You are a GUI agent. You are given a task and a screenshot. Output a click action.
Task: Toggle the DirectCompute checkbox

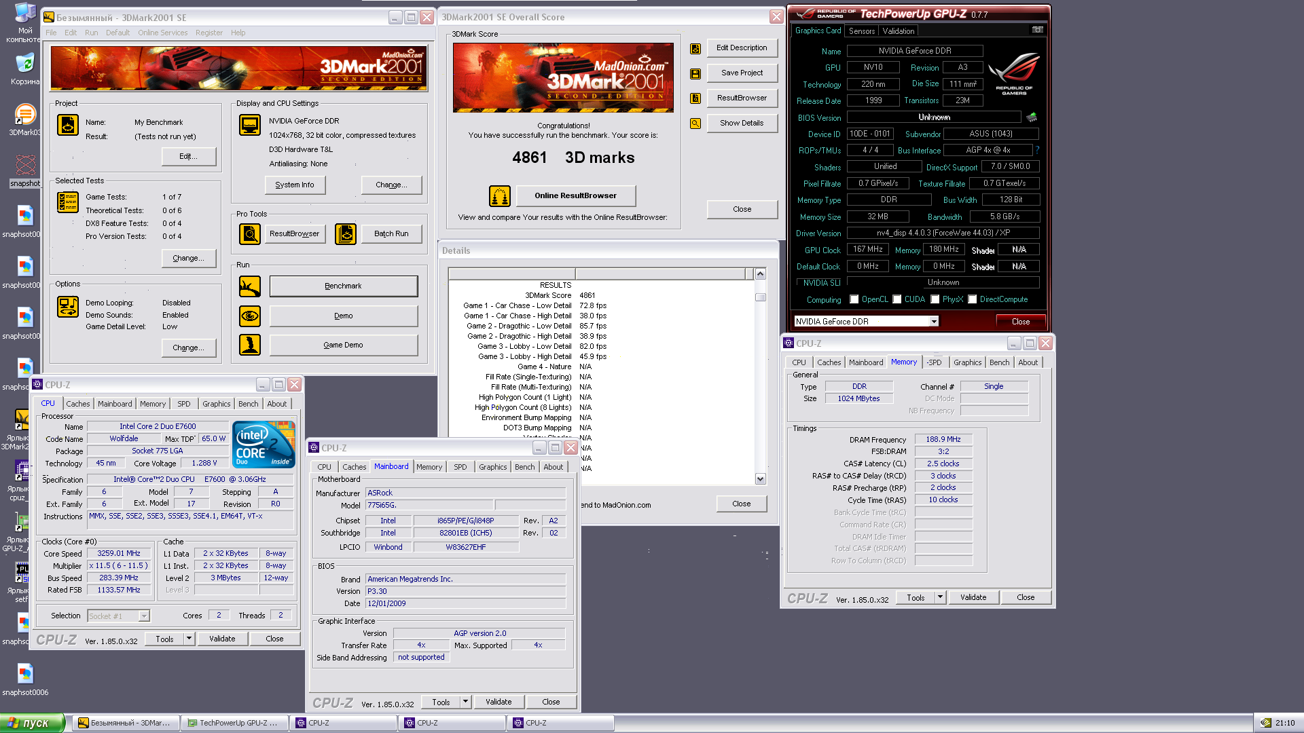[973, 299]
